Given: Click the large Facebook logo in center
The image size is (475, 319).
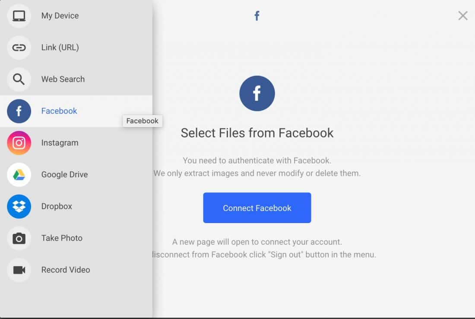Looking at the screenshot, I should coord(257,93).
